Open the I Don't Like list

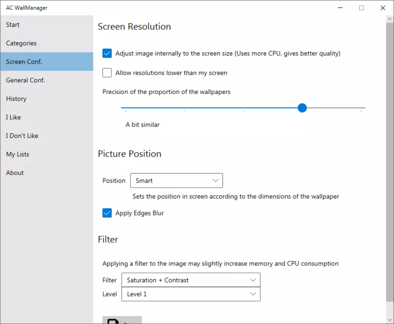pyautogui.click(x=47, y=136)
